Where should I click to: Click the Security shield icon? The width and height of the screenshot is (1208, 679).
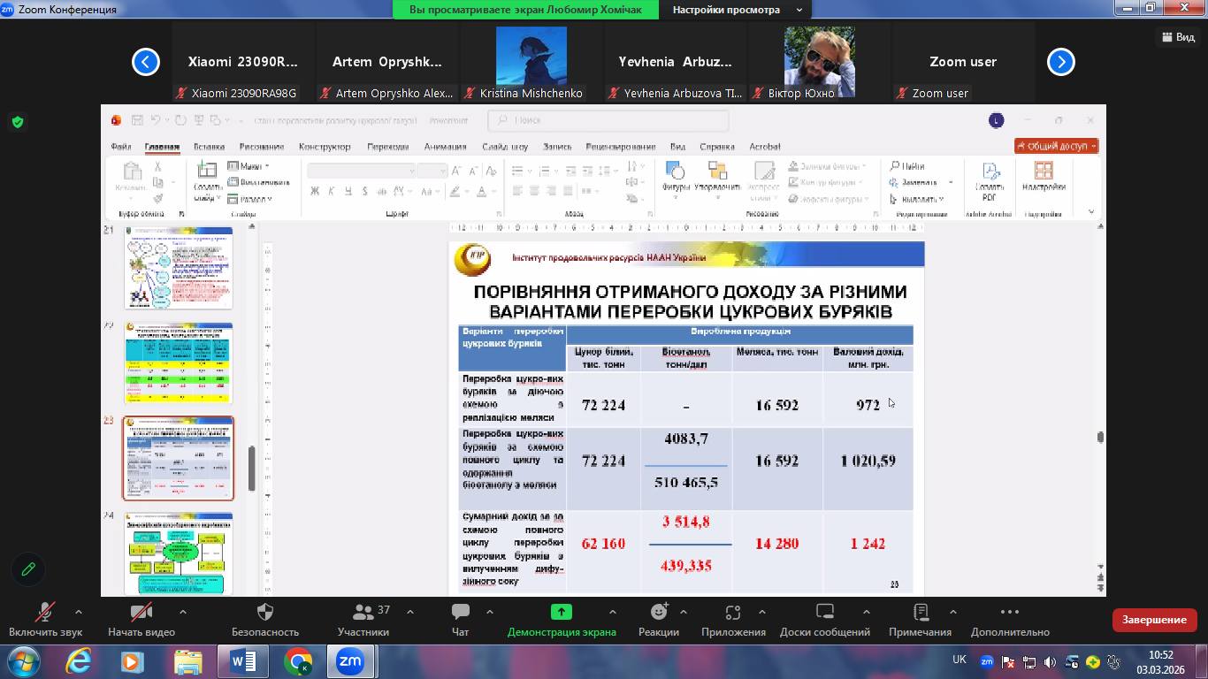pos(264,612)
